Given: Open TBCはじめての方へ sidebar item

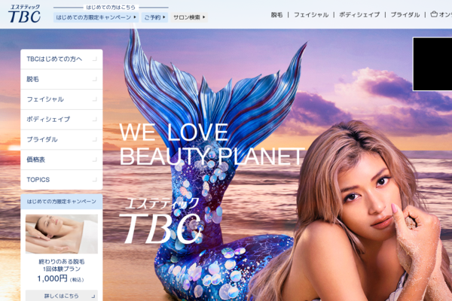Looking at the screenshot, I should coord(62,59).
